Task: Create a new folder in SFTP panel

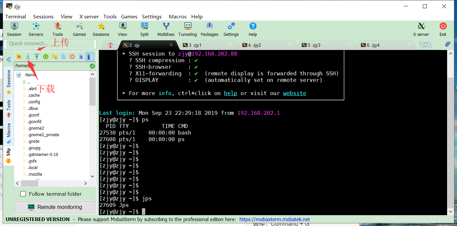Action: 55,57
